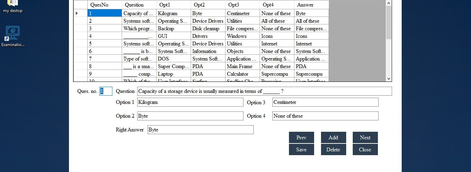The image size is (471, 172).
Task: Edit the Option 1 field containing Kilogram
Action: coord(190,102)
